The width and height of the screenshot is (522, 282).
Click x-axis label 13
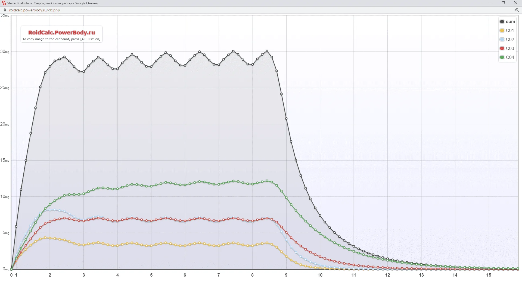click(x=421, y=275)
